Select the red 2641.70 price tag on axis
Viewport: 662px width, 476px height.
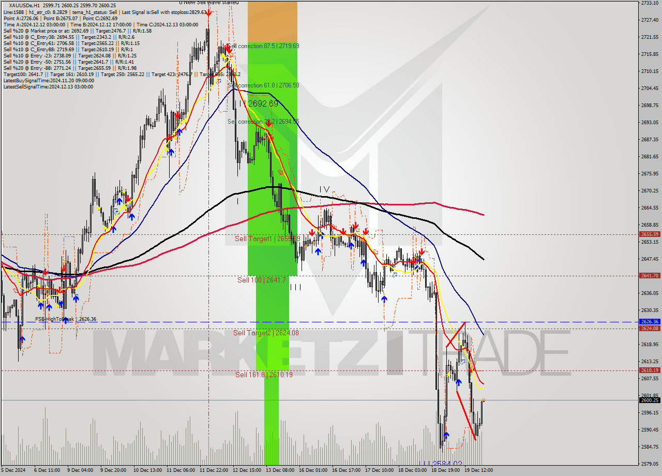coord(650,276)
